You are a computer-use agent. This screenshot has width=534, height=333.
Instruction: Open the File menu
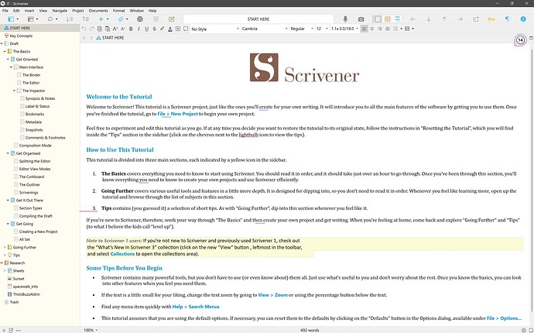[x=5, y=11]
